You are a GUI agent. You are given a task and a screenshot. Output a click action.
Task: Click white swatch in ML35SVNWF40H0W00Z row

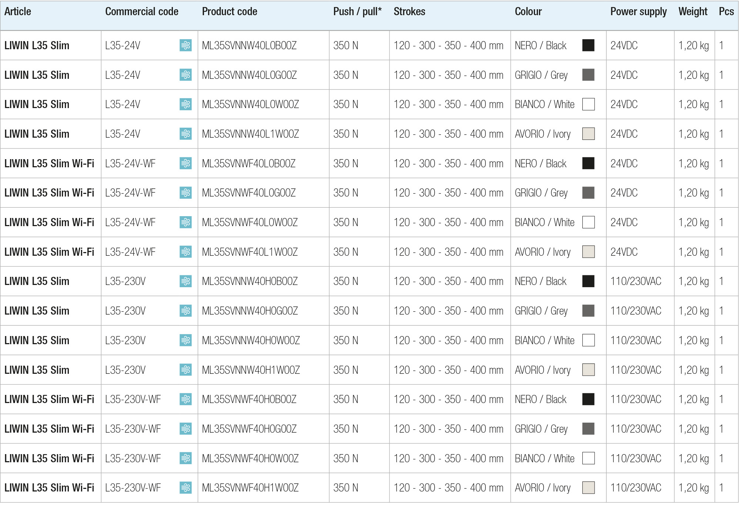click(588, 458)
